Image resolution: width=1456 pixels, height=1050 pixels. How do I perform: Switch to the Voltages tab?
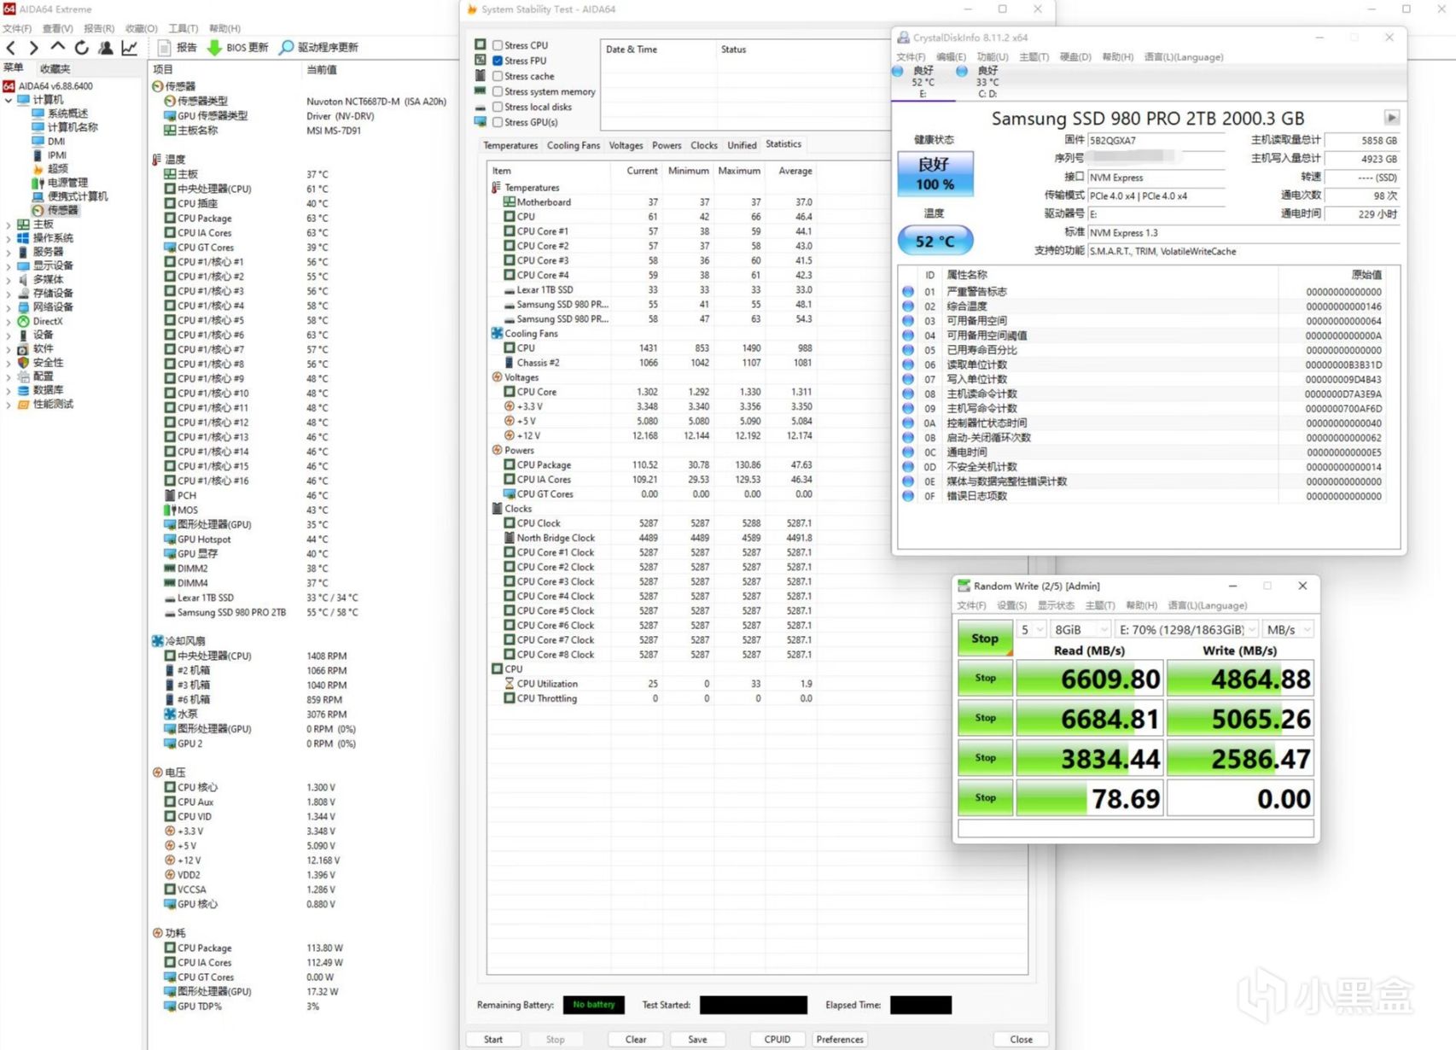(x=626, y=145)
